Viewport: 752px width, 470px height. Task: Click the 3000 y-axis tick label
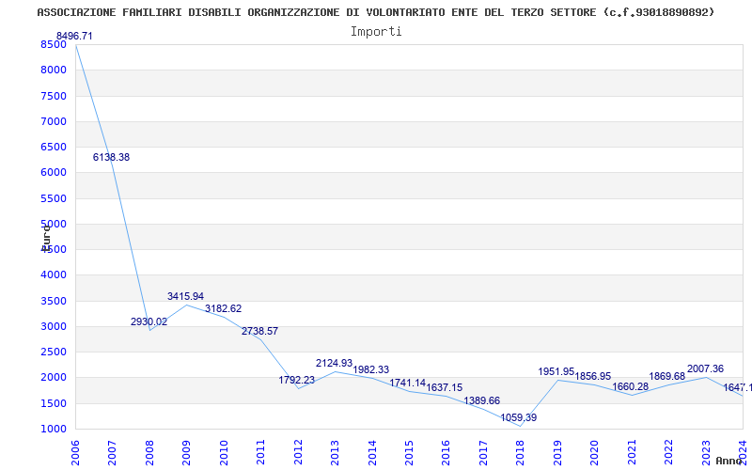tap(54, 326)
